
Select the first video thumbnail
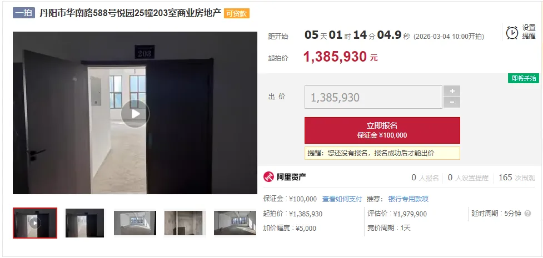(x=35, y=222)
